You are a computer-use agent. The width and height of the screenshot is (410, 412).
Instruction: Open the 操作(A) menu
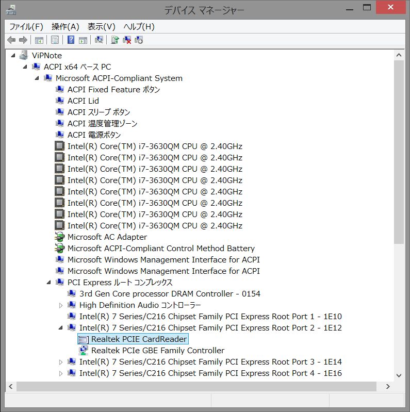(x=65, y=26)
